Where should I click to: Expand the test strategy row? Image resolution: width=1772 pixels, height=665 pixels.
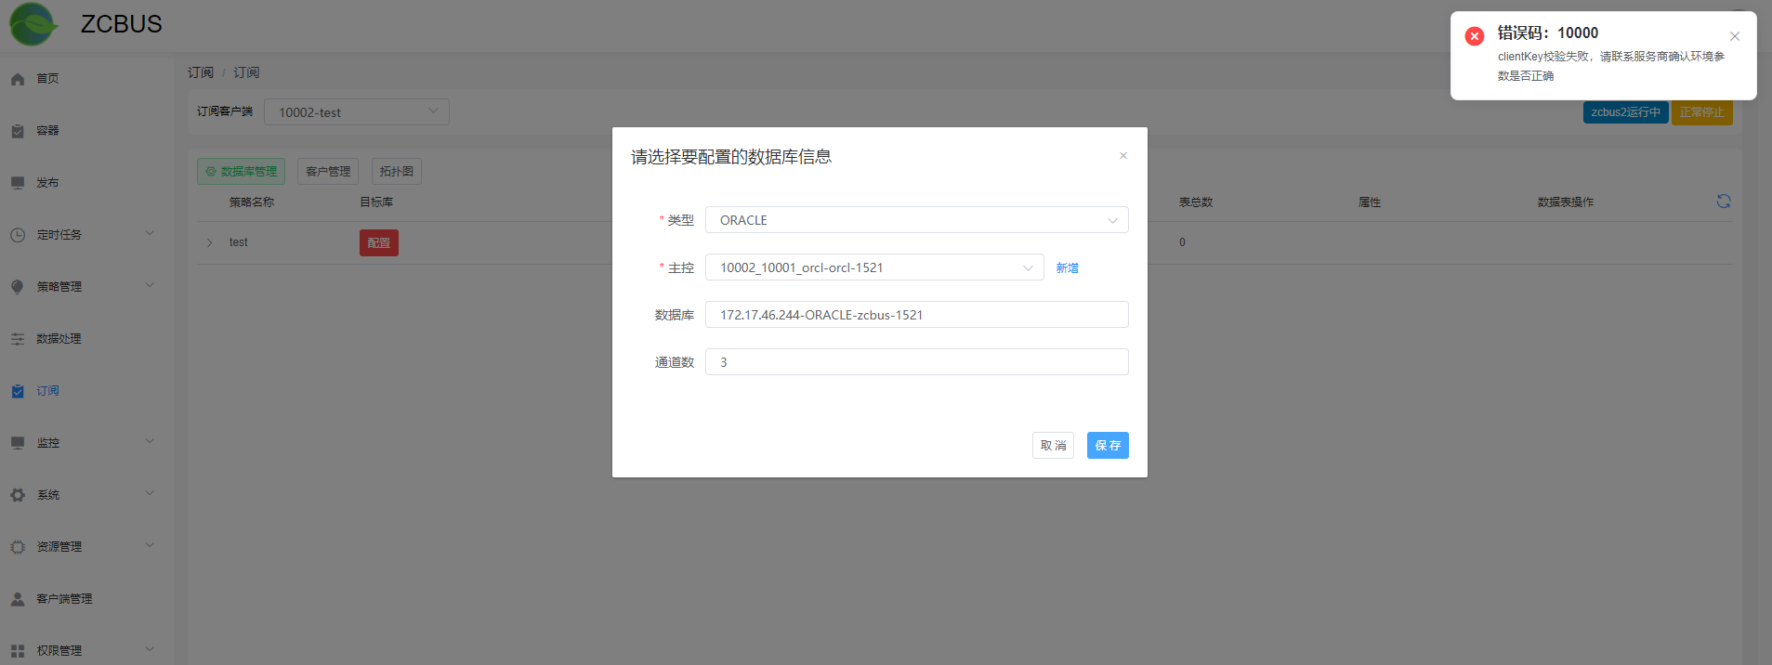click(210, 242)
